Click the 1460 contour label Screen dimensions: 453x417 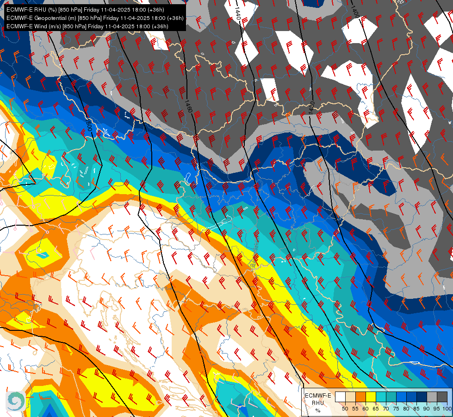click(188, 106)
